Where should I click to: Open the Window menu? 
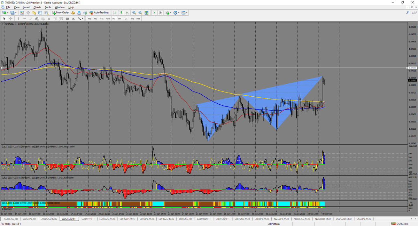point(60,7)
